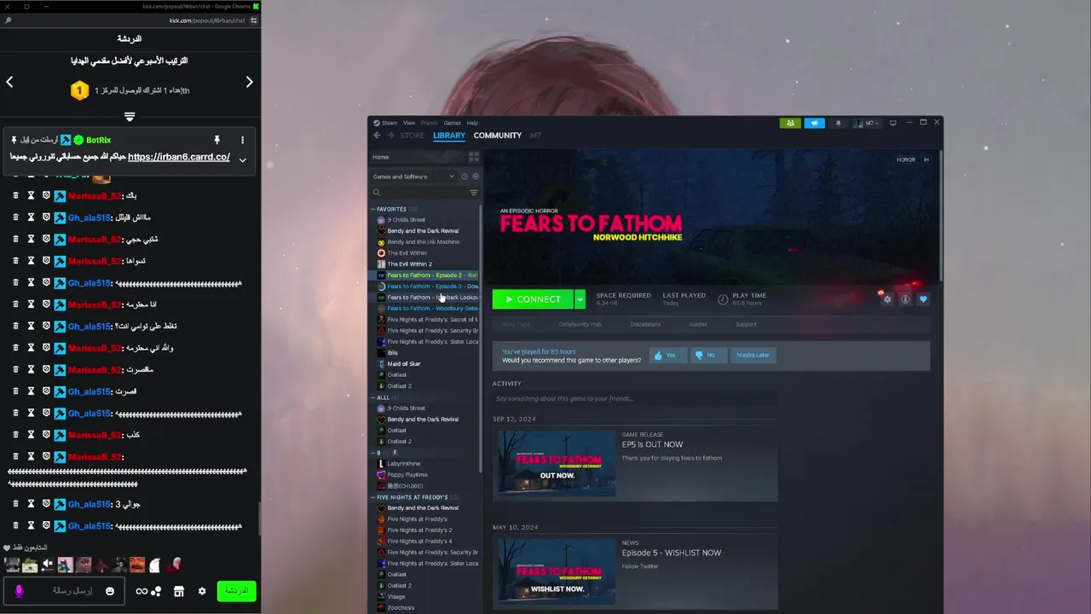
Task: Open the Games menu in Steam
Action: [x=452, y=123]
